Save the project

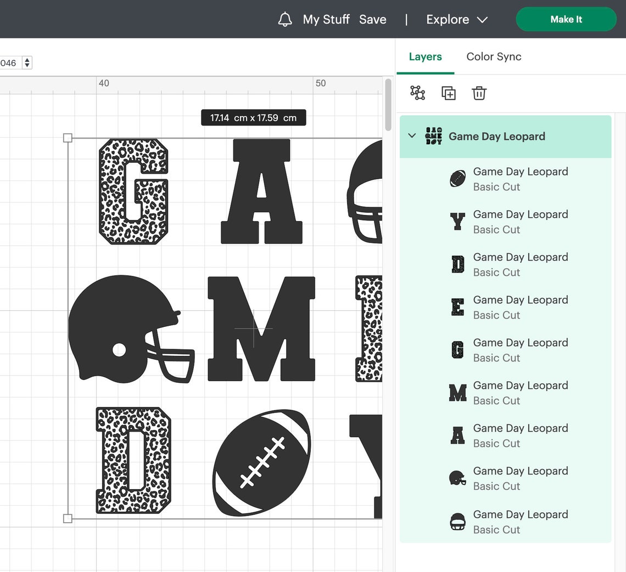(373, 19)
